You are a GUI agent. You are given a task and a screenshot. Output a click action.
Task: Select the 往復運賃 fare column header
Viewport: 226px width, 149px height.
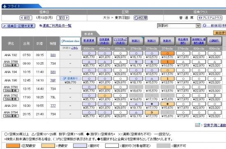point(105,41)
